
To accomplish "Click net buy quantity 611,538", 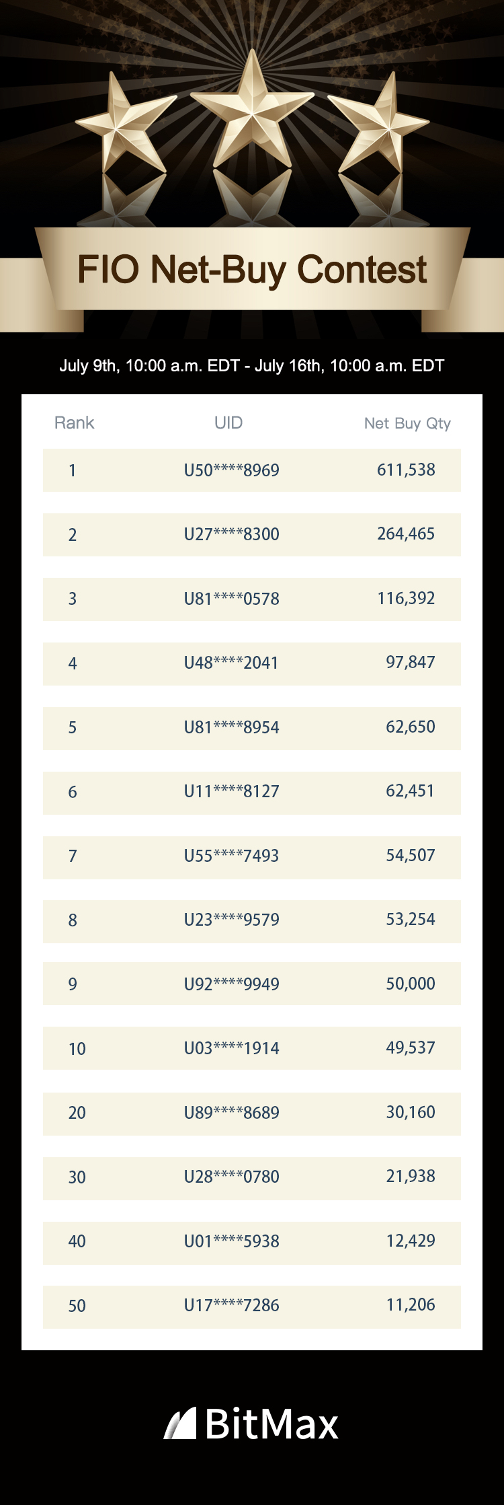I will click(406, 470).
